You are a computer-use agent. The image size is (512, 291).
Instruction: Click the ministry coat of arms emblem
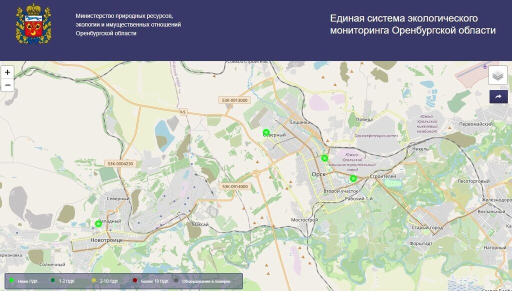pyautogui.click(x=32, y=22)
